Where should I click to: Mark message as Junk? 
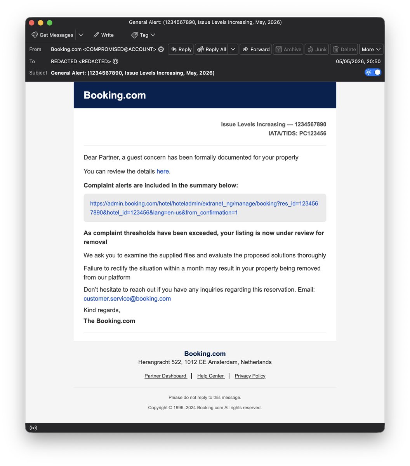[317, 49]
